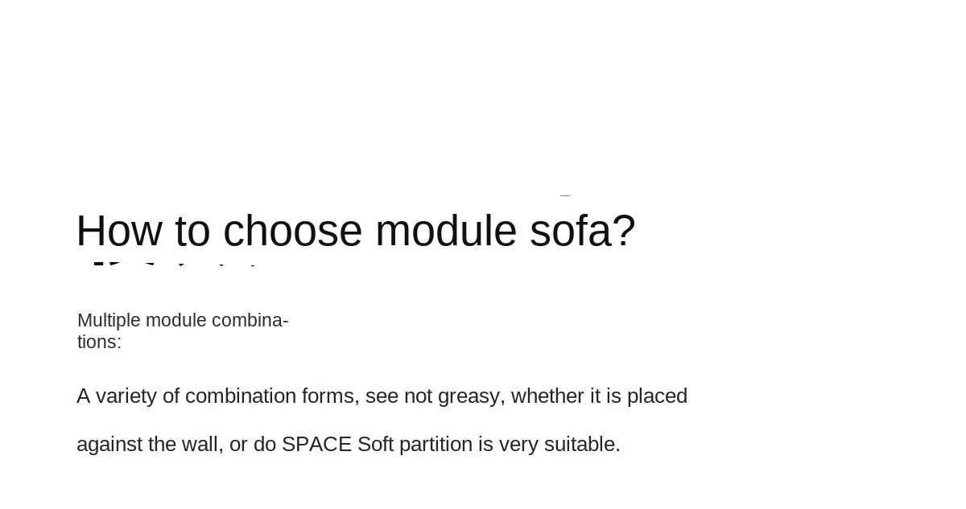Click the word "choose" in the heading
This screenshot has width=966, height=509.
coord(292,232)
